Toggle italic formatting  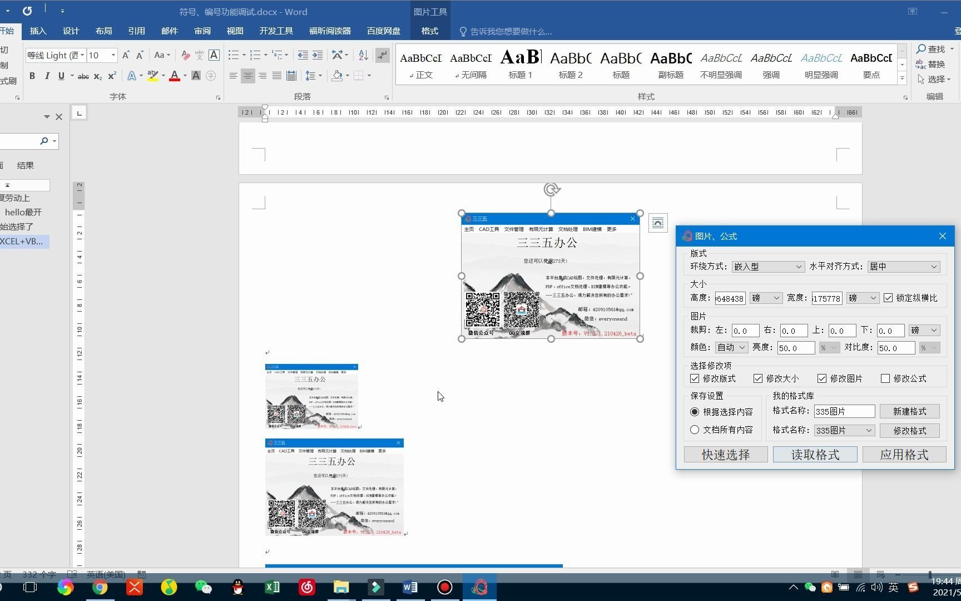(x=47, y=76)
